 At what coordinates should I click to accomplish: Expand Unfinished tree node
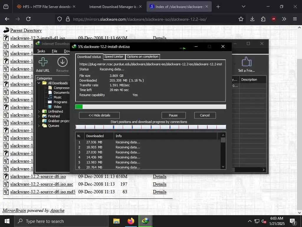pyautogui.click(x=39, y=111)
